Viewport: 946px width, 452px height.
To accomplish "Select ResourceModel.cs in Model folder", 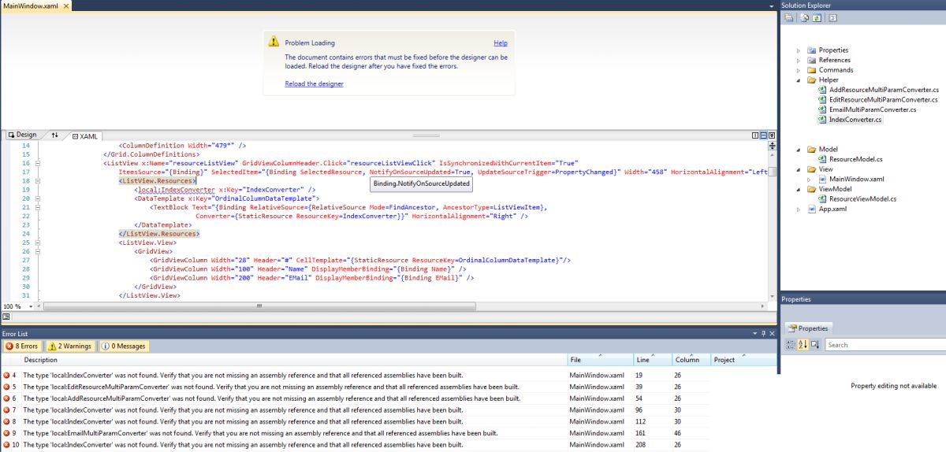I will [856, 159].
